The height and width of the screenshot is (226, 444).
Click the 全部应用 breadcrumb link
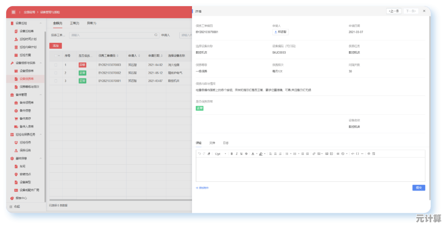click(x=30, y=12)
